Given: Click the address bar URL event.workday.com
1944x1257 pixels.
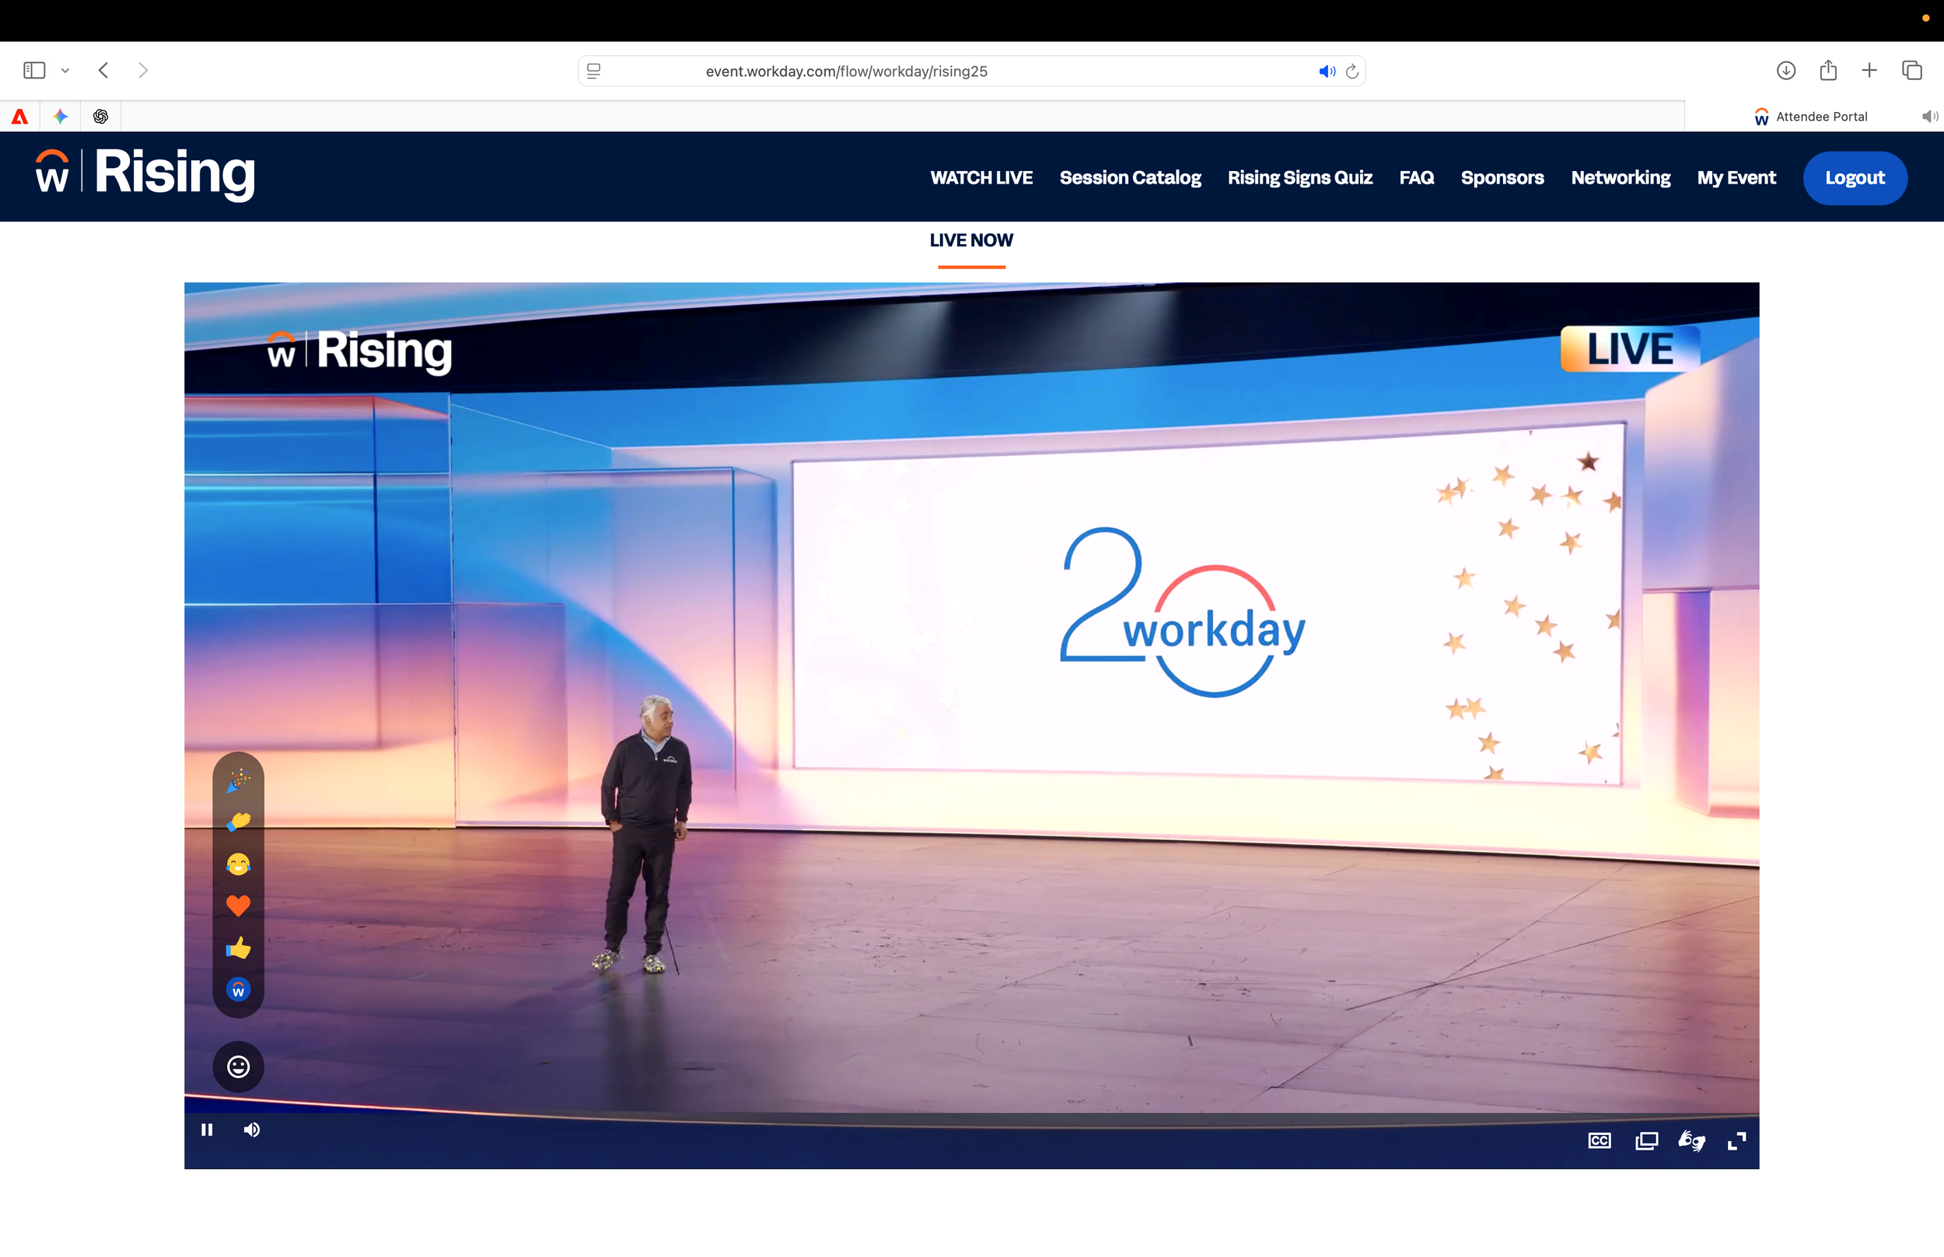Looking at the screenshot, I should [x=846, y=71].
